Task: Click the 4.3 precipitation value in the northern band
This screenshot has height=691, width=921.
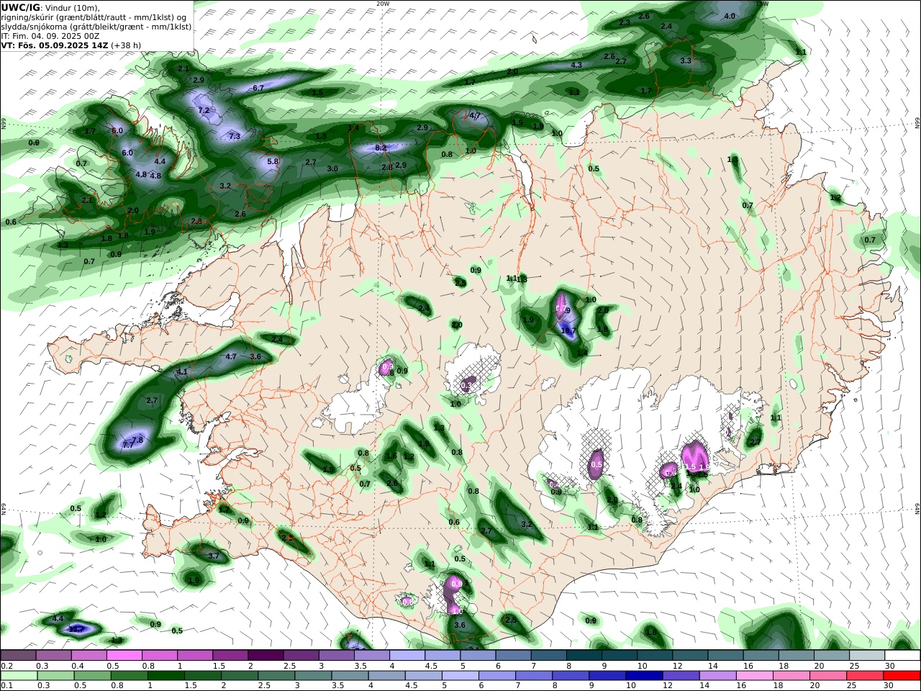Action: 576,66
